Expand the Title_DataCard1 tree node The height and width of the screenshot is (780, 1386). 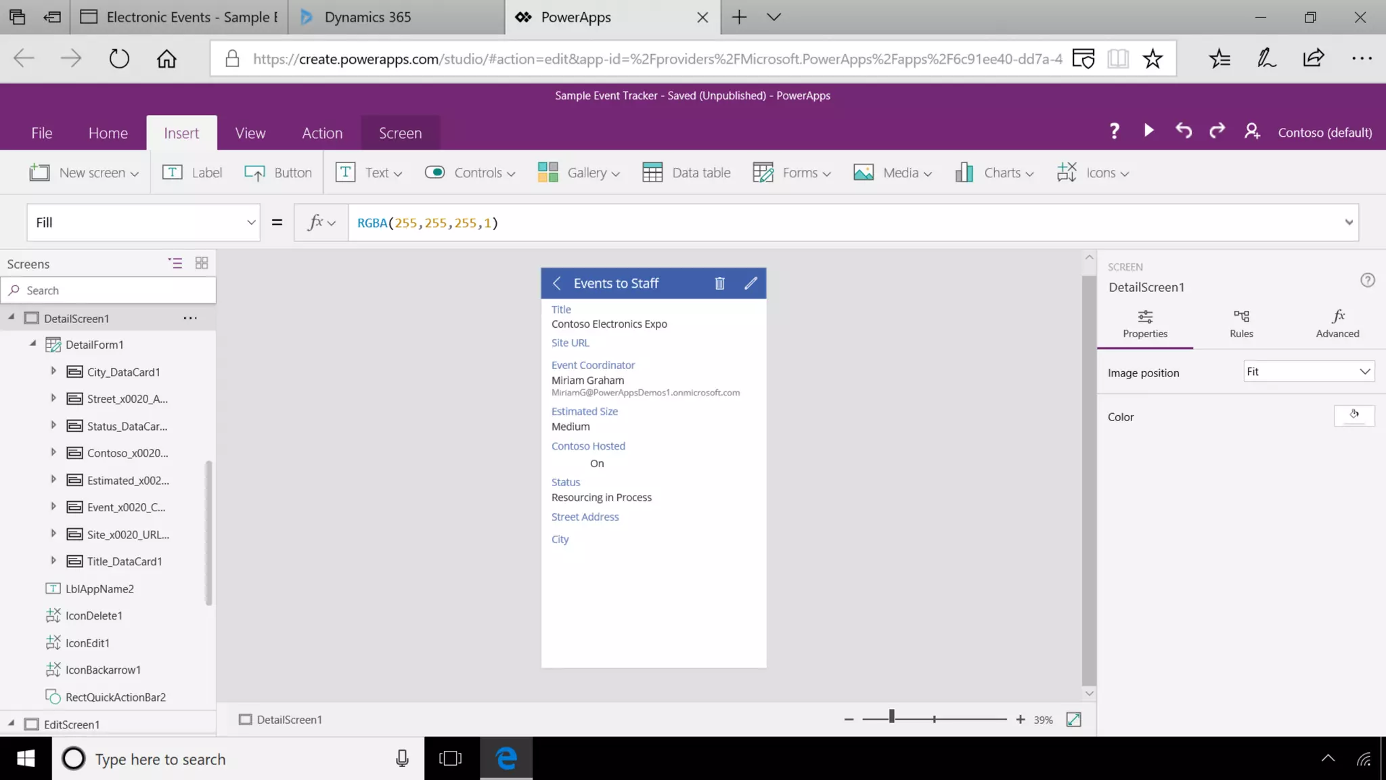53,561
